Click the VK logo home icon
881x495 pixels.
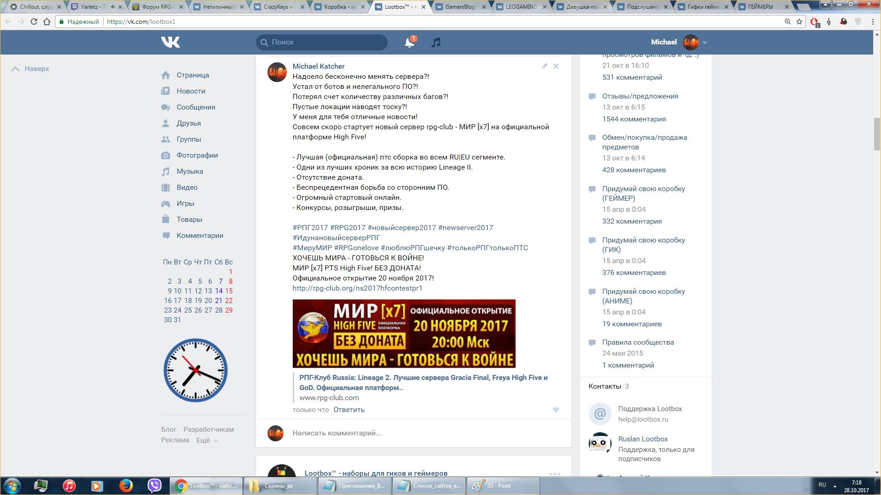point(170,42)
